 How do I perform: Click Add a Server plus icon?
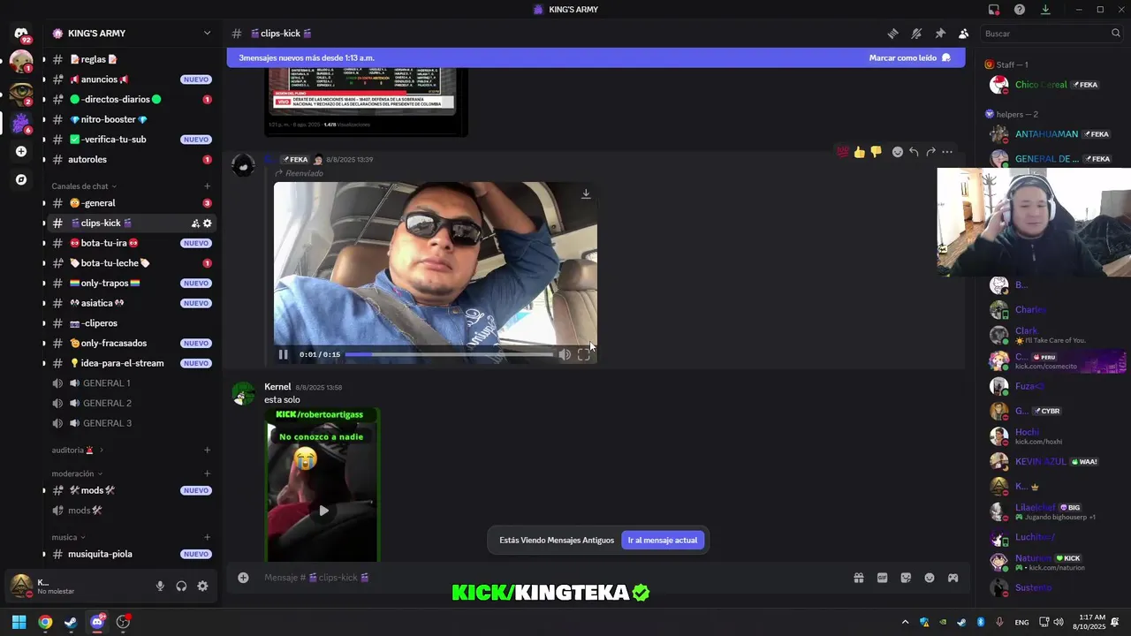(x=21, y=151)
